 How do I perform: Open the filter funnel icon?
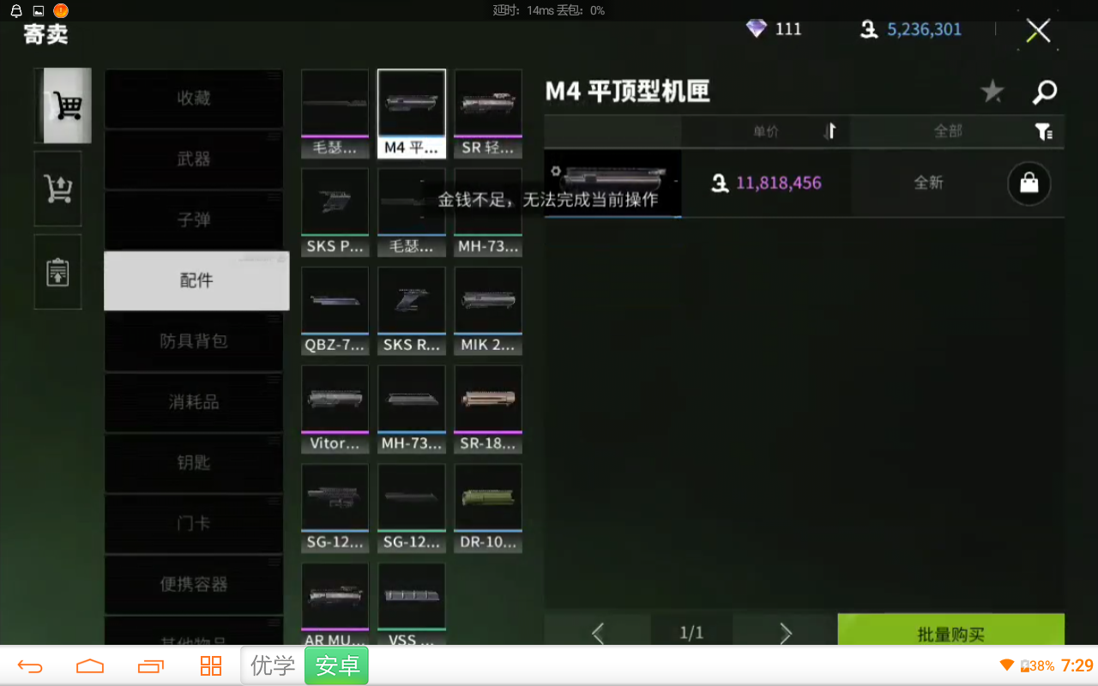[x=1043, y=131]
